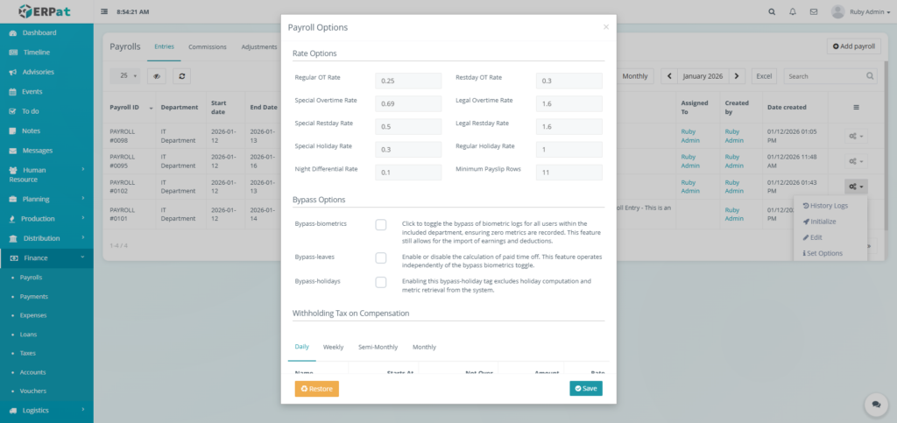Viewport: 897px width, 423px height.
Task: Switch to Monthly tax tab
Action: coord(424,347)
